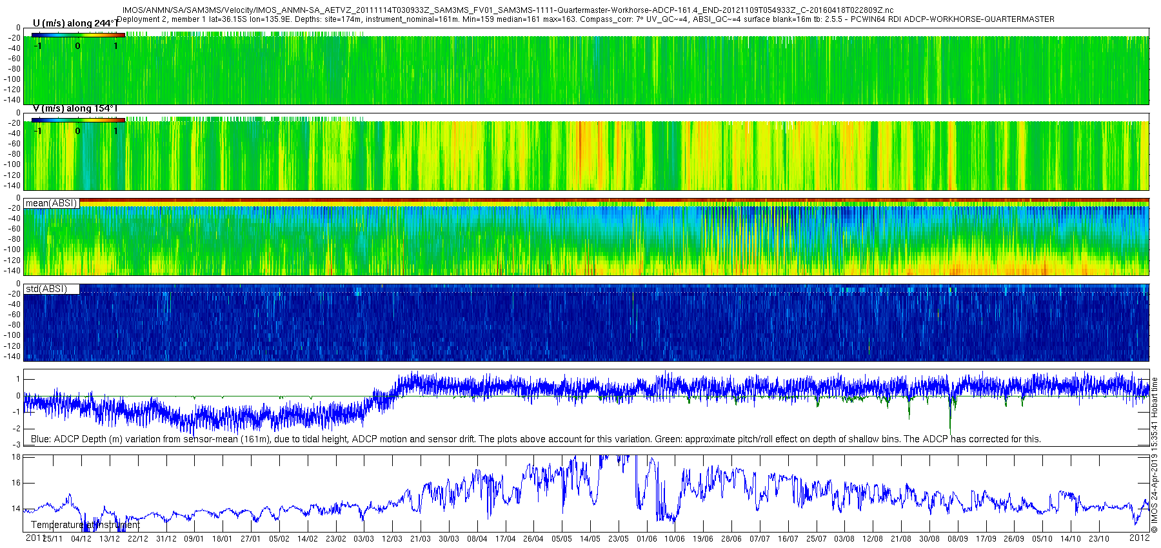This screenshot has width=1161, height=548.
Task: Click the '2012' year label on time axis
Action: [x=1140, y=538]
